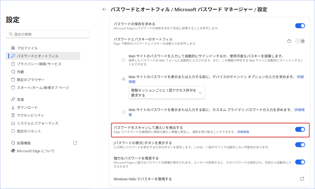Toggle パスワードの保存を求める switch

(300, 26)
